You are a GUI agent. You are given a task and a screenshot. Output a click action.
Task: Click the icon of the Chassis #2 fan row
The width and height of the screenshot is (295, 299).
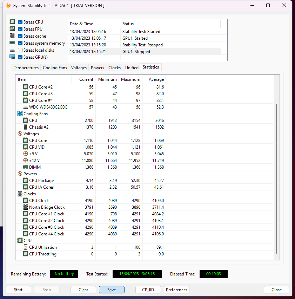click(26, 127)
